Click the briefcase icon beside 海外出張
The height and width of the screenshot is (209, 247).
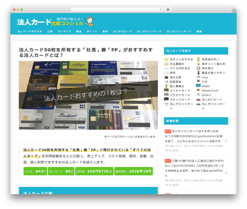tap(166, 77)
